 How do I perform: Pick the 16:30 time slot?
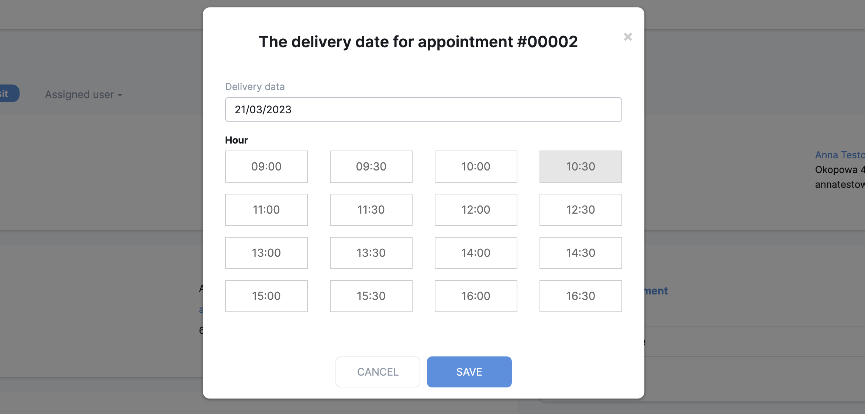point(580,296)
